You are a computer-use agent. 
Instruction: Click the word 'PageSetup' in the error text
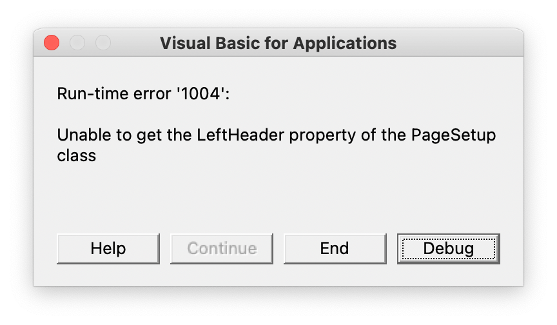click(x=453, y=135)
